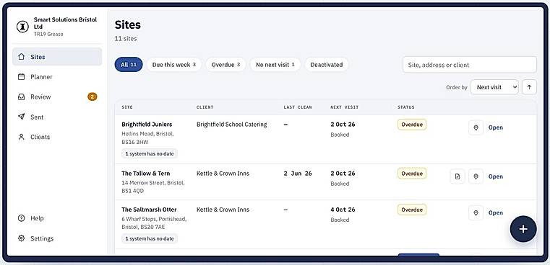Viewport: 550px width, 265px height.
Task: Select the All 11 filter
Action: click(x=129, y=65)
